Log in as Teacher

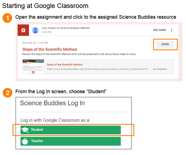pyautogui.click(x=71, y=141)
